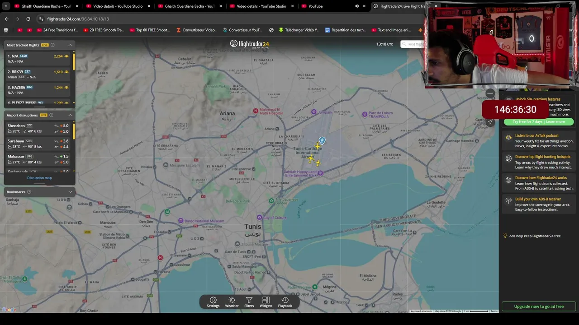
Task: Collapse the Most tracked flights panel
Action: 70,45
